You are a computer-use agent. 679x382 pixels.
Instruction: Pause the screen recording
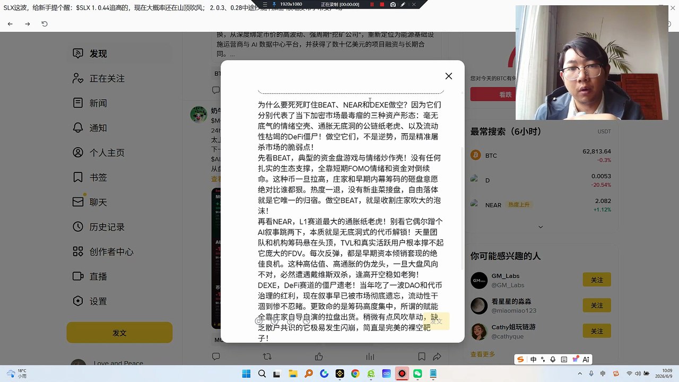[x=372, y=4]
